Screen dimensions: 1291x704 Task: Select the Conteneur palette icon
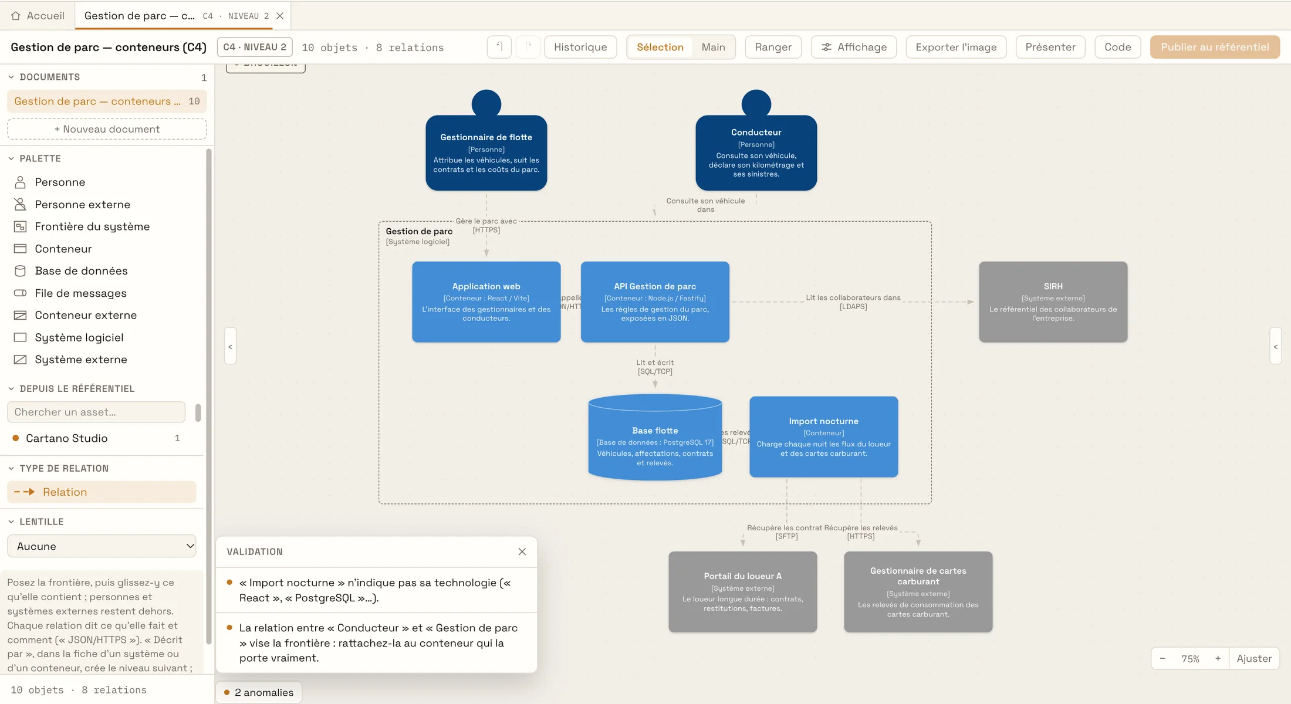(x=20, y=249)
